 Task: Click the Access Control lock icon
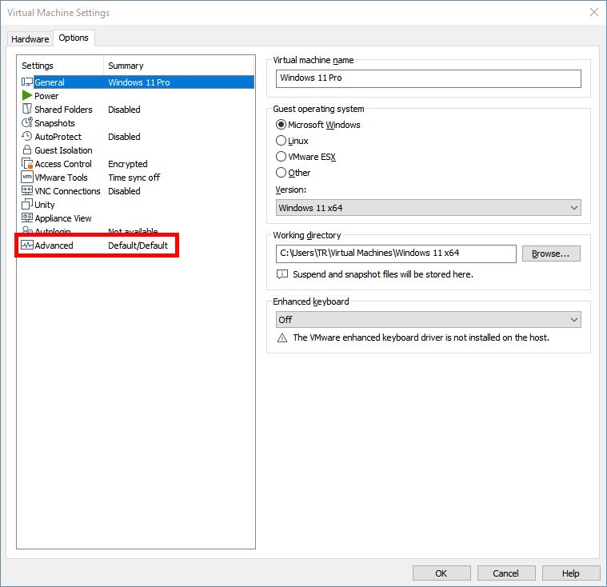tap(27, 163)
